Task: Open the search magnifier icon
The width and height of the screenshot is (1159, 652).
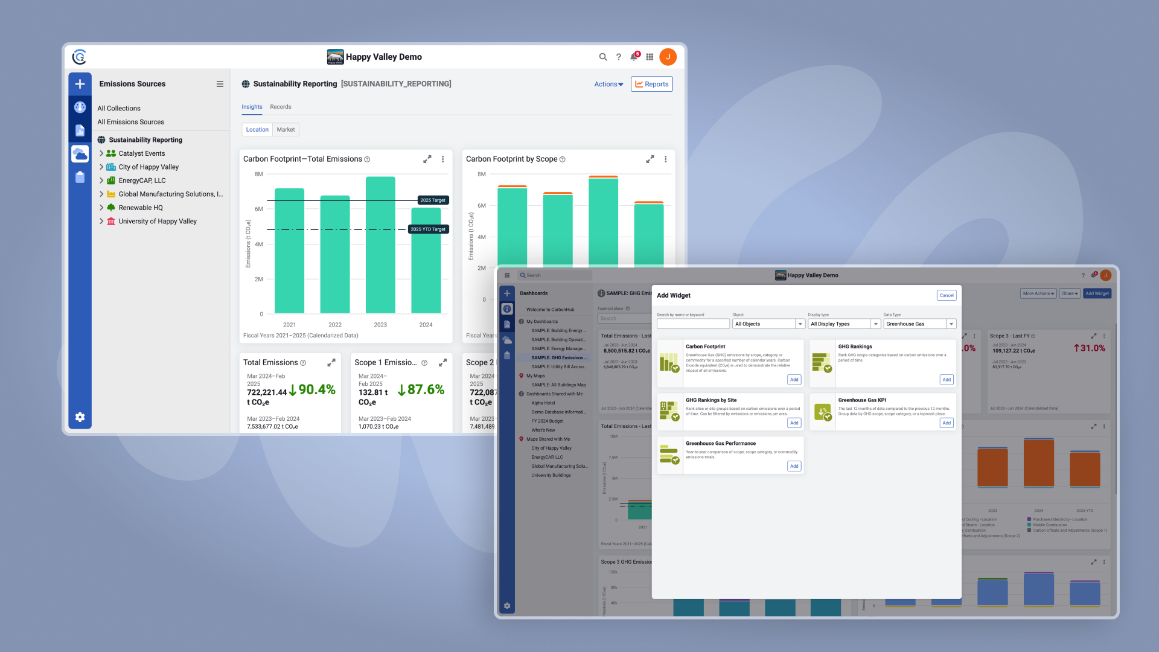Action: click(602, 57)
